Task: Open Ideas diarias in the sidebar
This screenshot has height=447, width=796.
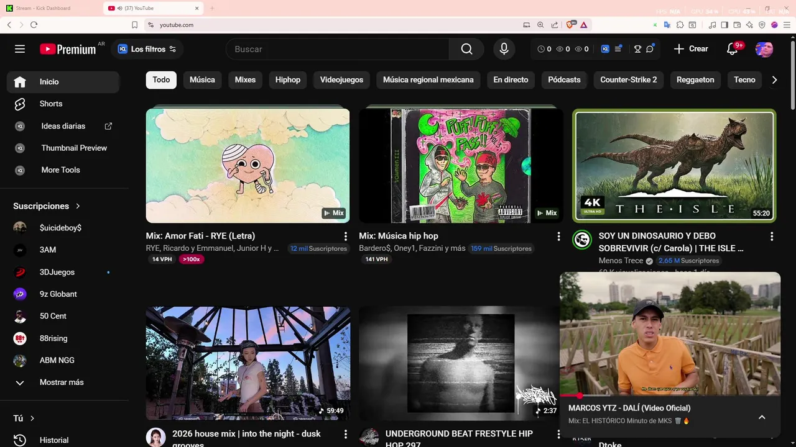Action: (63, 126)
